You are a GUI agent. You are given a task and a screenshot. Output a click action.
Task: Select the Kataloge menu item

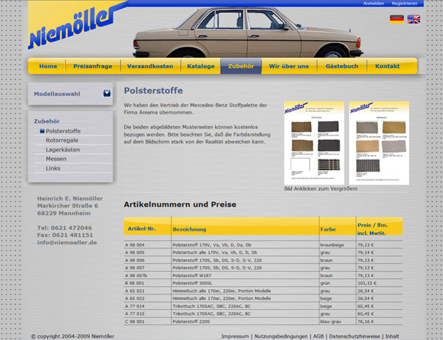pyautogui.click(x=201, y=66)
